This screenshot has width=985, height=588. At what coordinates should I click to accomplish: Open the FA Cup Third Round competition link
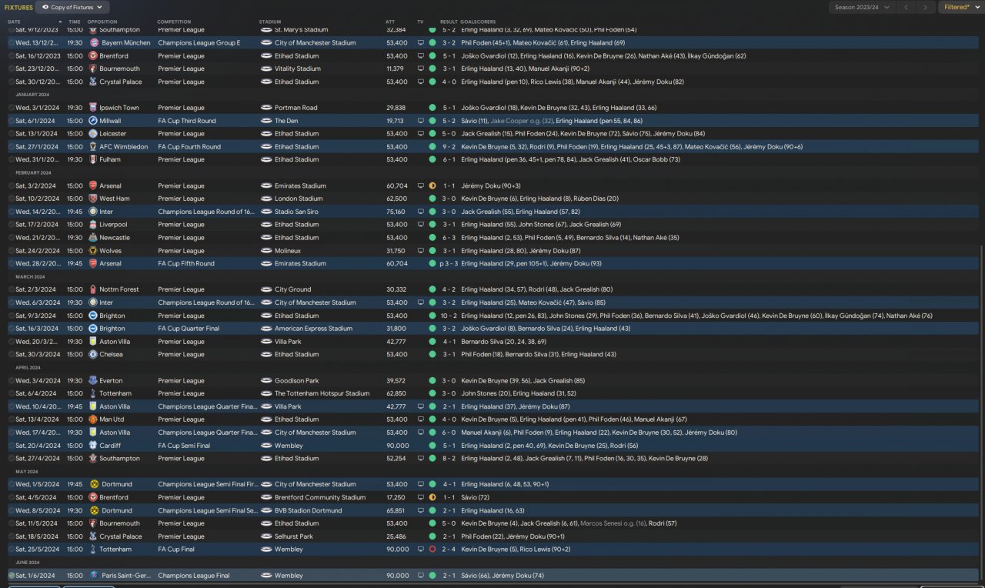pyautogui.click(x=187, y=121)
